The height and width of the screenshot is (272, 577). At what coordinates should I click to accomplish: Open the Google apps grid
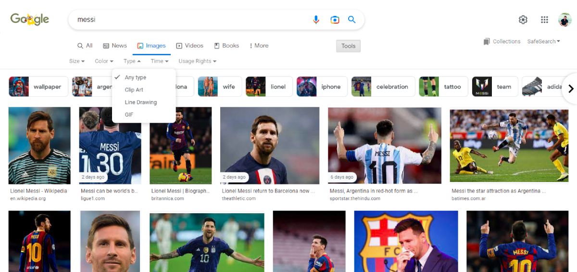coord(544,20)
